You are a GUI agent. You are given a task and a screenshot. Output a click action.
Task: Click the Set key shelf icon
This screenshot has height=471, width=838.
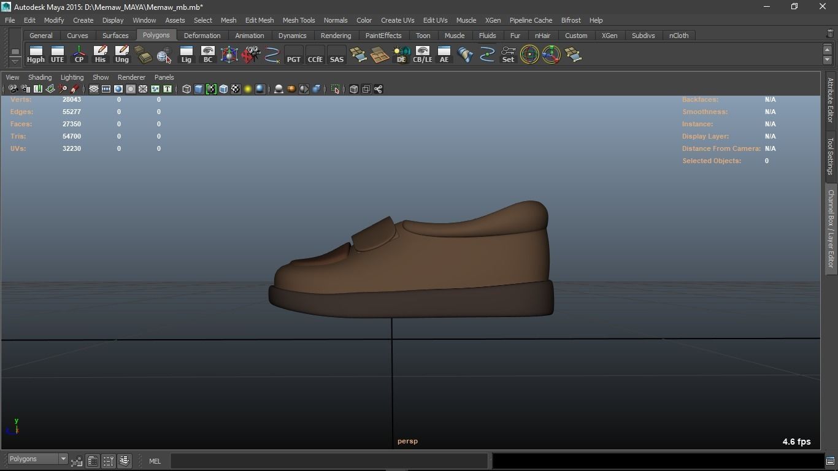click(x=508, y=55)
